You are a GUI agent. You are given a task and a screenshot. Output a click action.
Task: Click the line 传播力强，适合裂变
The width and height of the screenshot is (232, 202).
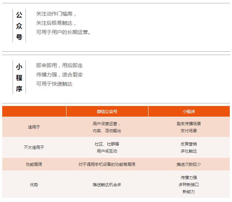coord(59,75)
